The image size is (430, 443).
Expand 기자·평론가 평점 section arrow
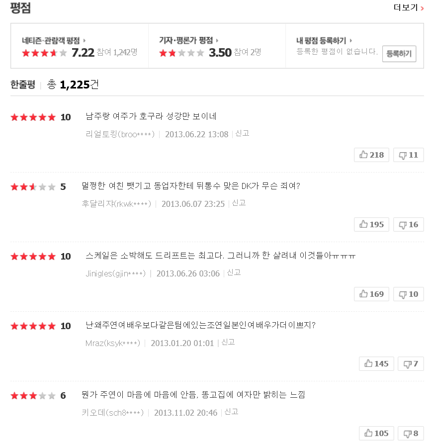pyautogui.click(x=217, y=40)
